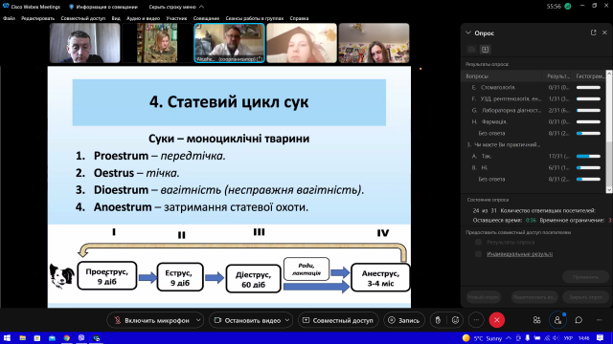Screen dimensions: 613x344
Task: Open the apps icon in bottom bar
Action: tap(536, 320)
